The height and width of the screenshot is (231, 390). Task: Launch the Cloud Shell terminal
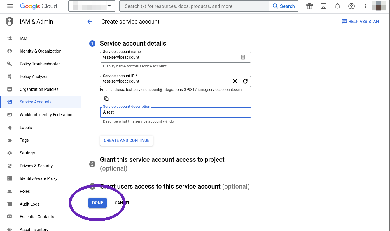coord(323,6)
